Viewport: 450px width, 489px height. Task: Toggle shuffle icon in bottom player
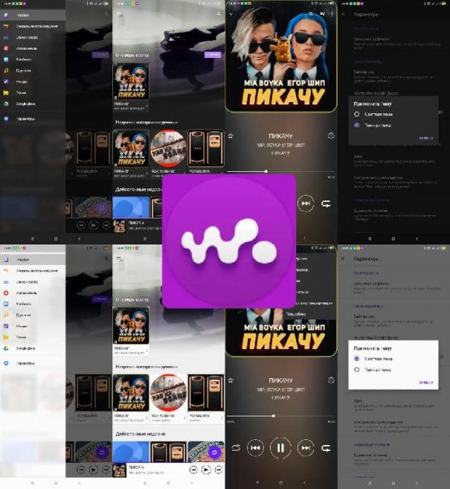click(x=236, y=447)
